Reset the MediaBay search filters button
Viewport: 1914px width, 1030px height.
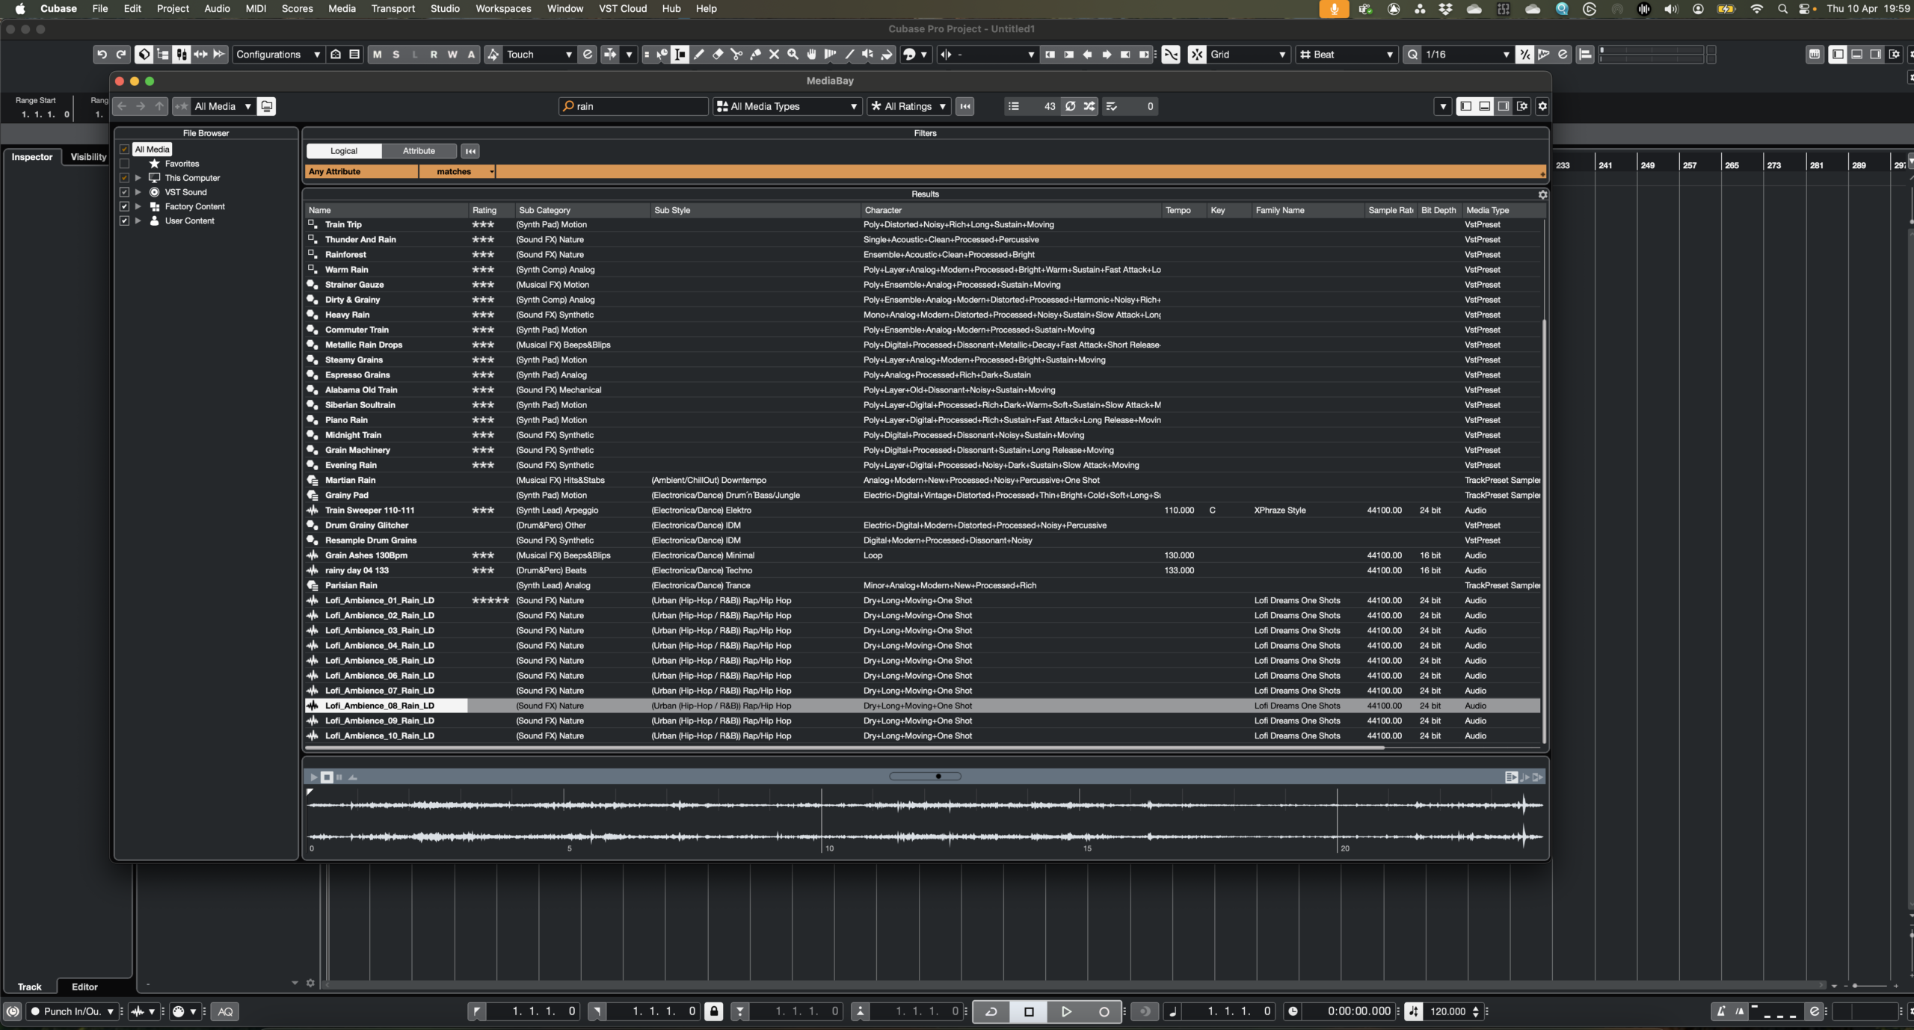[965, 106]
